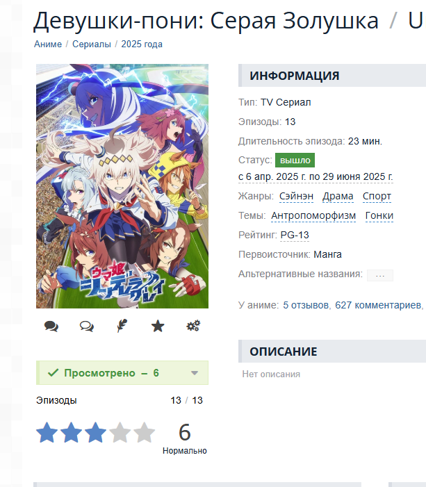Viewport: 426px width, 487px height.
Task: Open Сериалы breadcrumb link
Action: (91, 44)
